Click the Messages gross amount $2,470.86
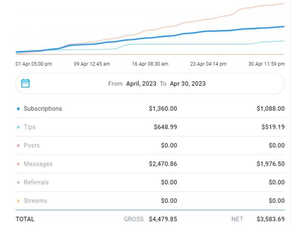 (x=163, y=164)
